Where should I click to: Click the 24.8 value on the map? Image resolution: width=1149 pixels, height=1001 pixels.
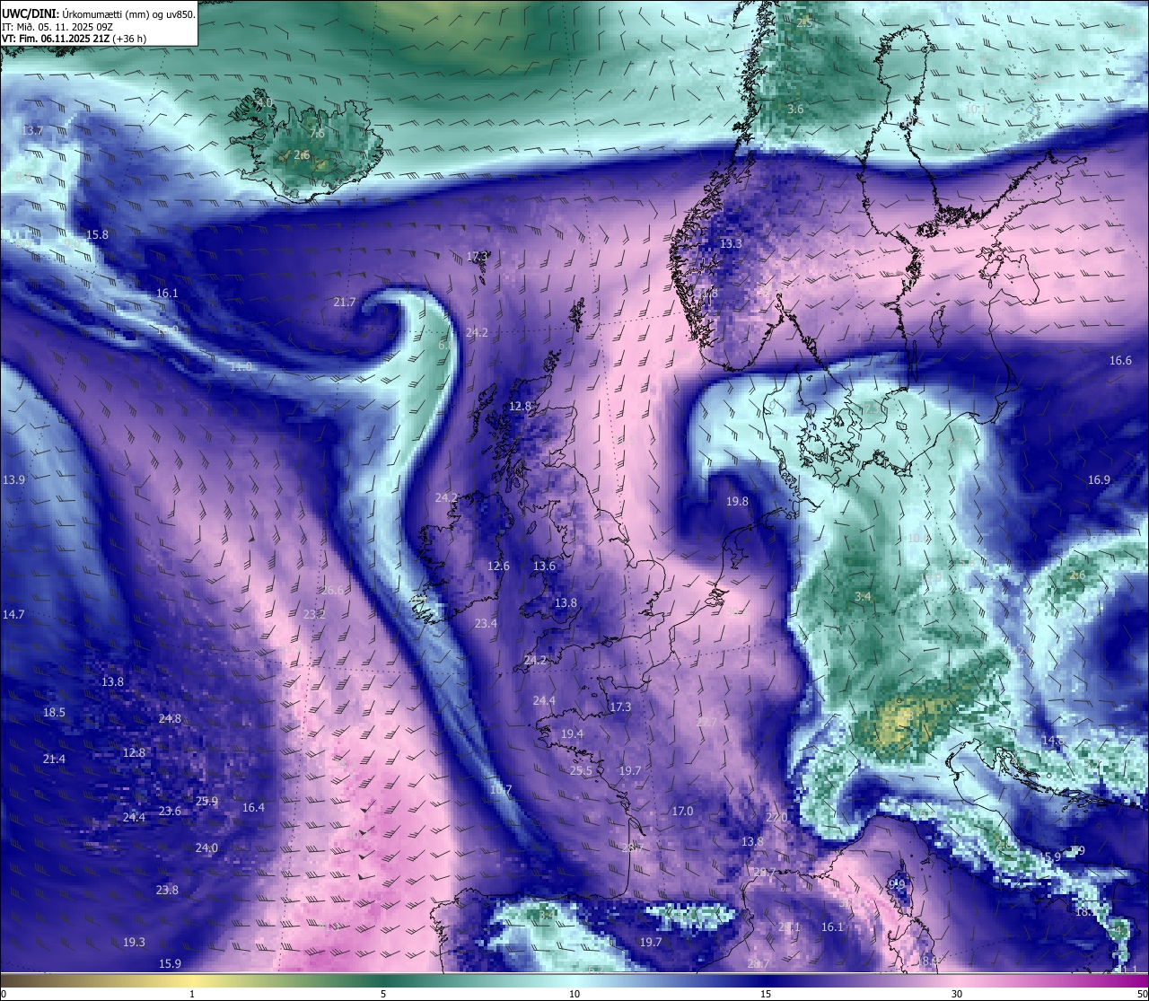[x=170, y=718]
